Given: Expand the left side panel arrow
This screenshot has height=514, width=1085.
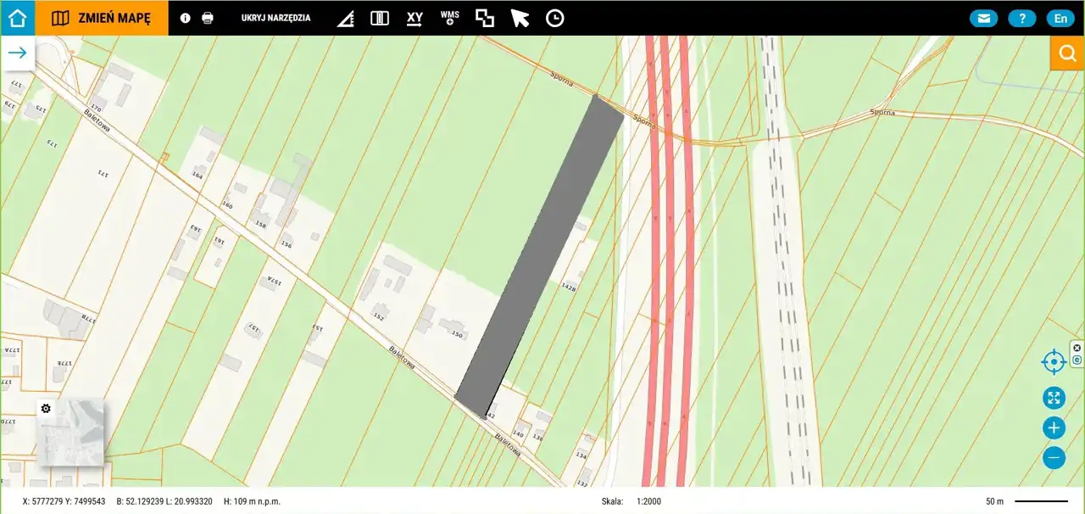Looking at the screenshot, I should (17, 53).
